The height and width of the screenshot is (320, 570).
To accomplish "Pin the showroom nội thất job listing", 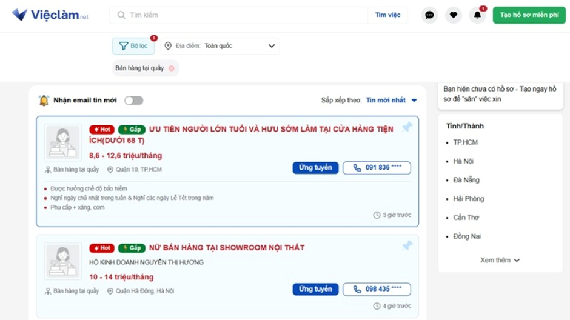I will click(407, 245).
